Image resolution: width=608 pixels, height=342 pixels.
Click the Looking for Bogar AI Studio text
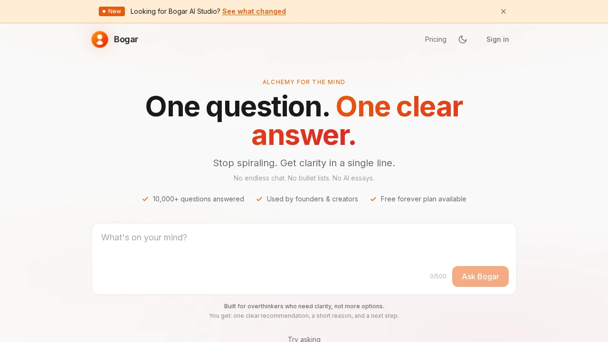tap(175, 11)
